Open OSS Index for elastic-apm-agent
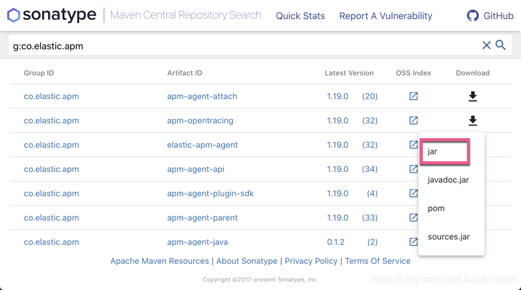 click(413, 145)
